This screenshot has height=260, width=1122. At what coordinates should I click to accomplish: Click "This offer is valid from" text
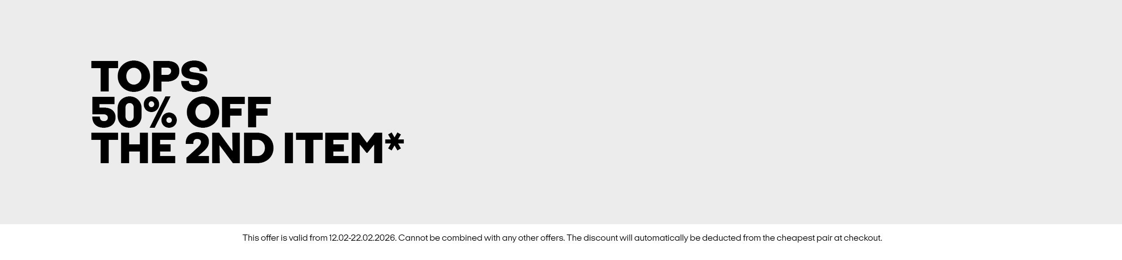pos(285,238)
